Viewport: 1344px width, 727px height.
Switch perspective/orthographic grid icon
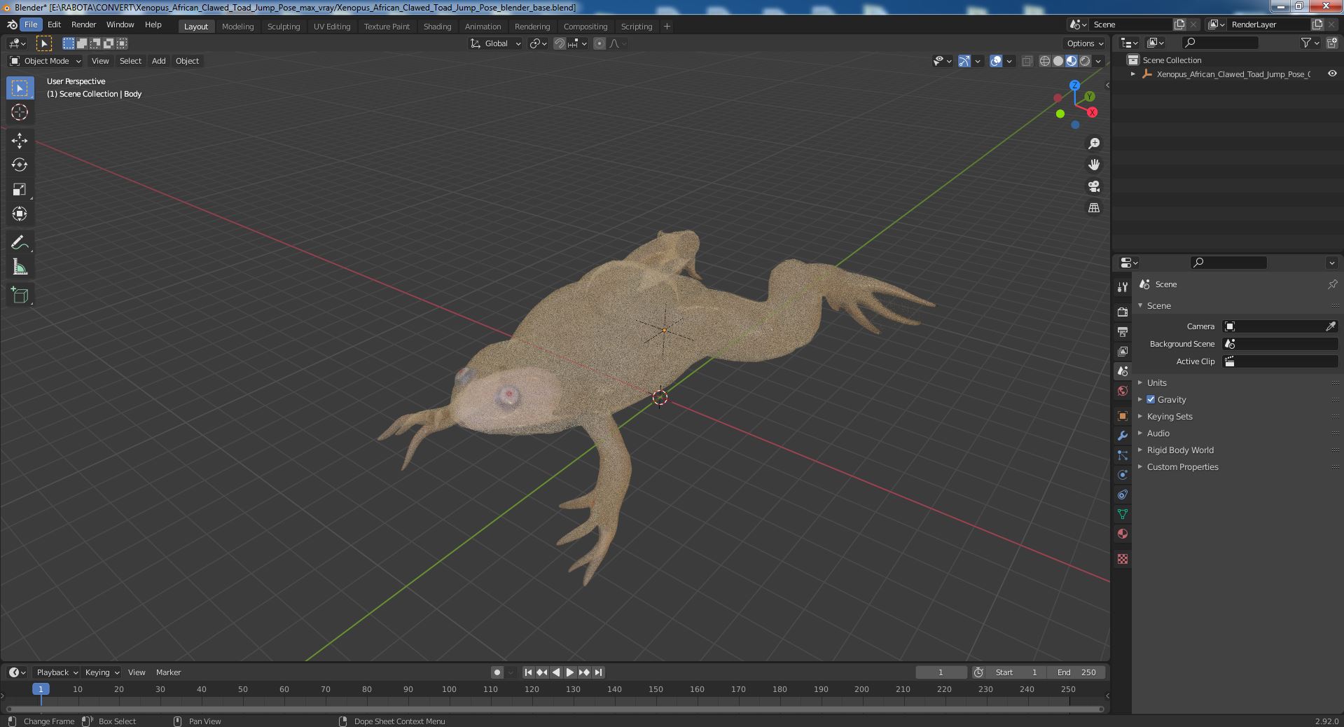[x=1094, y=208]
